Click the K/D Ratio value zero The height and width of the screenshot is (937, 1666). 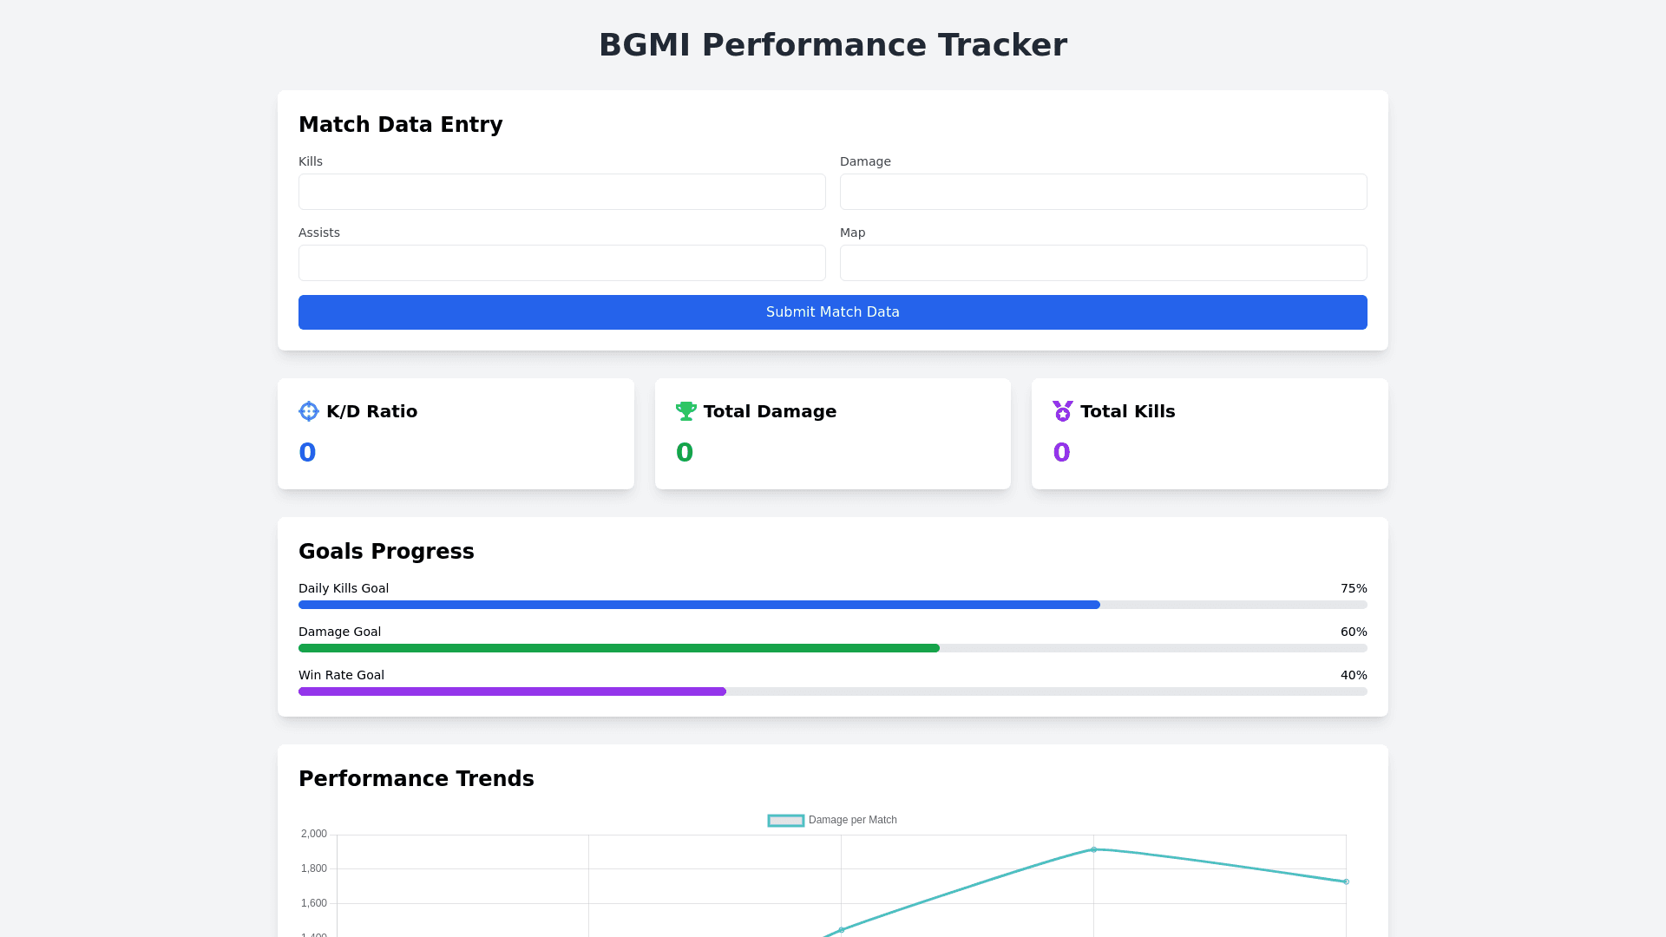(x=307, y=453)
